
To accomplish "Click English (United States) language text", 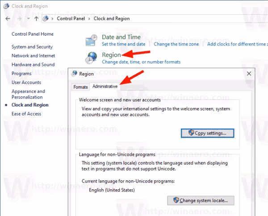I will point(112,190).
